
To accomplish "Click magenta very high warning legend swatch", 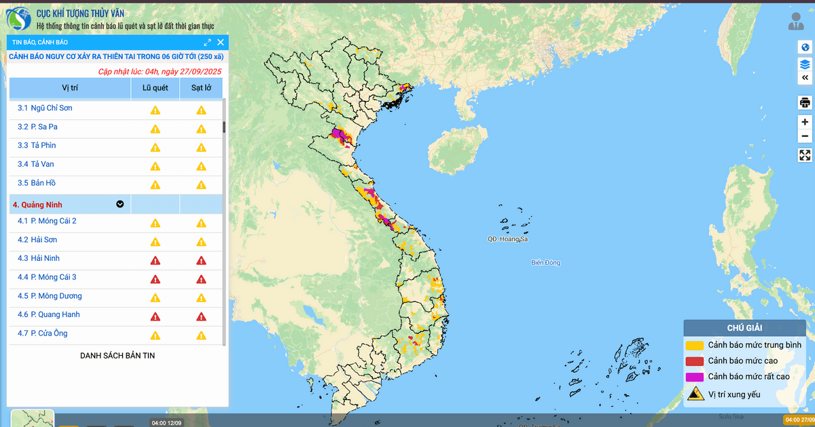I will click(695, 376).
